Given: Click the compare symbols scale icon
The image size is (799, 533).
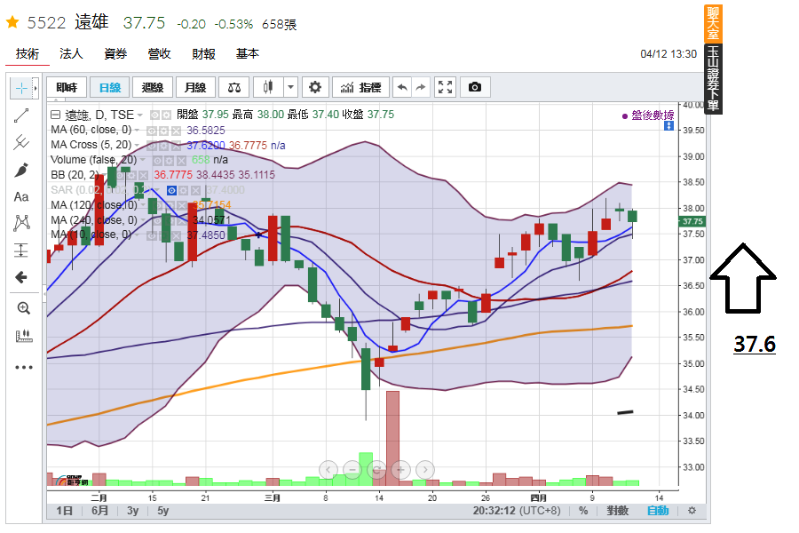Looking at the screenshot, I should (x=233, y=87).
